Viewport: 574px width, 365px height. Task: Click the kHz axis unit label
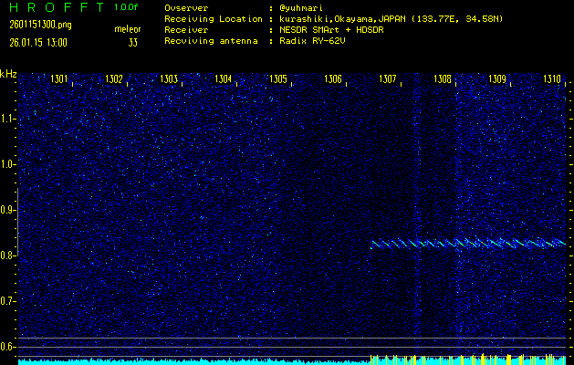[x=8, y=74]
